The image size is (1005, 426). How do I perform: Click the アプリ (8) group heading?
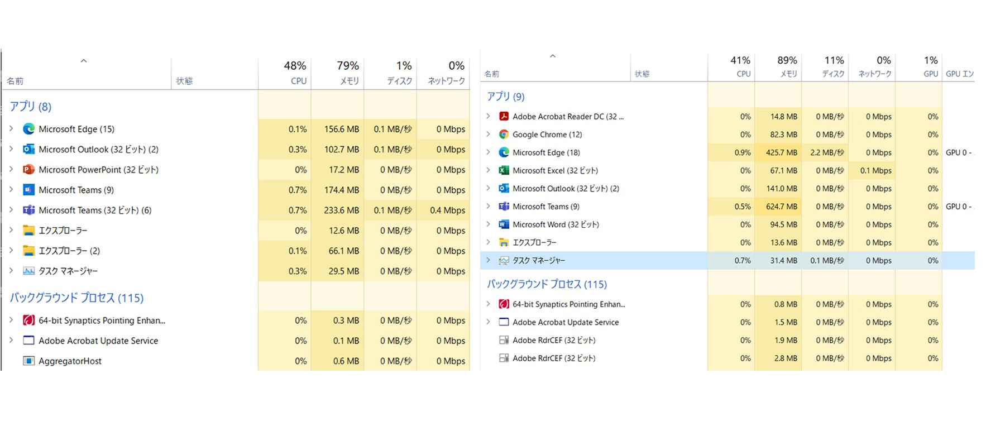pos(30,106)
